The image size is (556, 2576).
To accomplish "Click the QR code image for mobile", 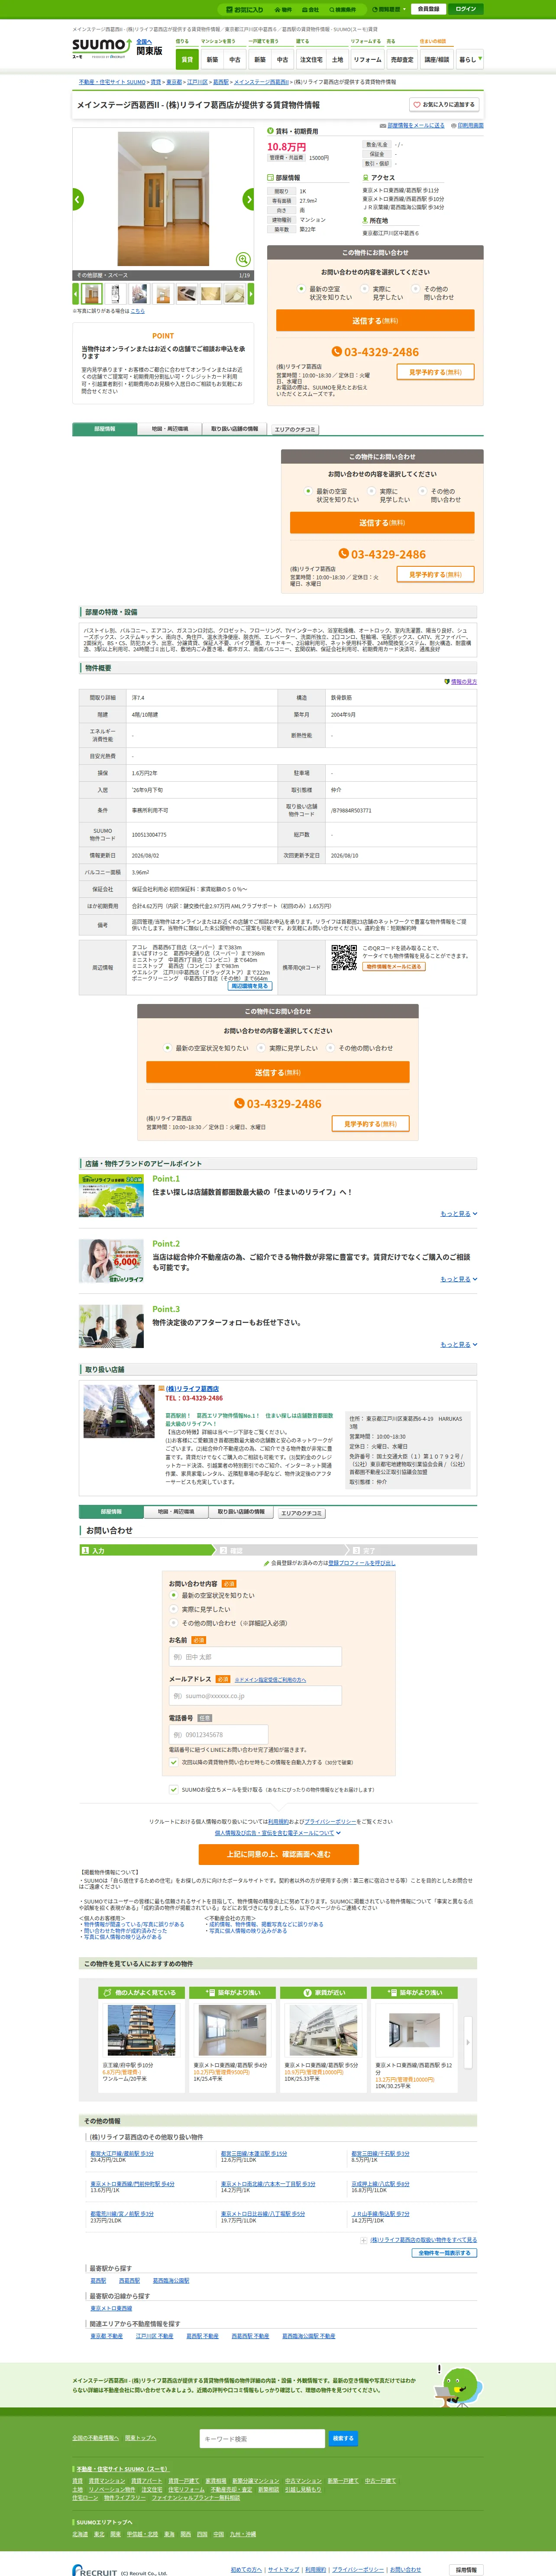I will click(344, 957).
